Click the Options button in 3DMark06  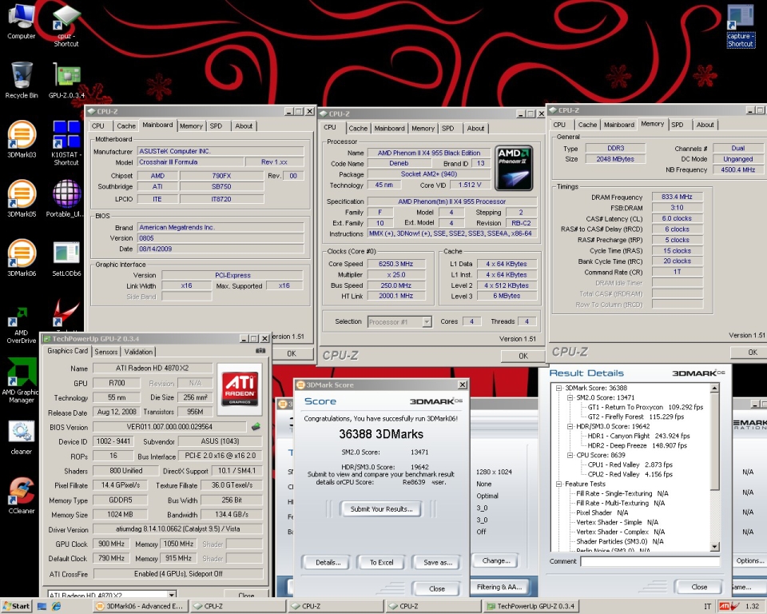pos(750,560)
